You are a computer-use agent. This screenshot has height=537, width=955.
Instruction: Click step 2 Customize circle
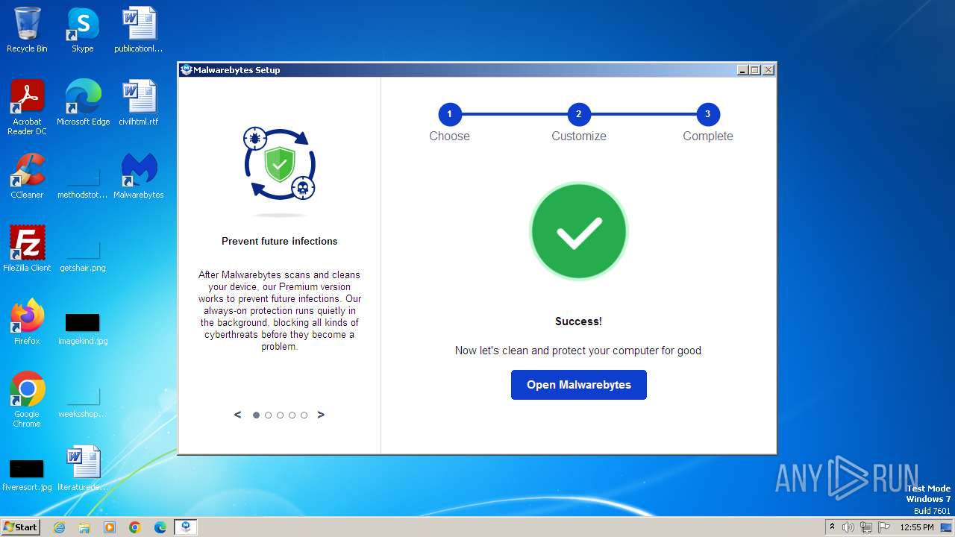pos(579,114)
